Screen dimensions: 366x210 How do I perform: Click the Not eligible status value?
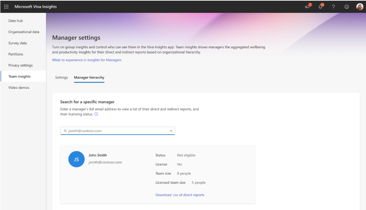(x=186, y=155)
